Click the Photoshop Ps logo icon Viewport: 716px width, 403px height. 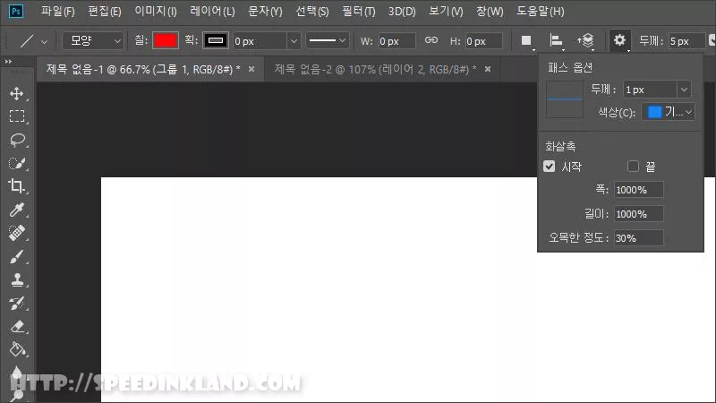(16, 11)
